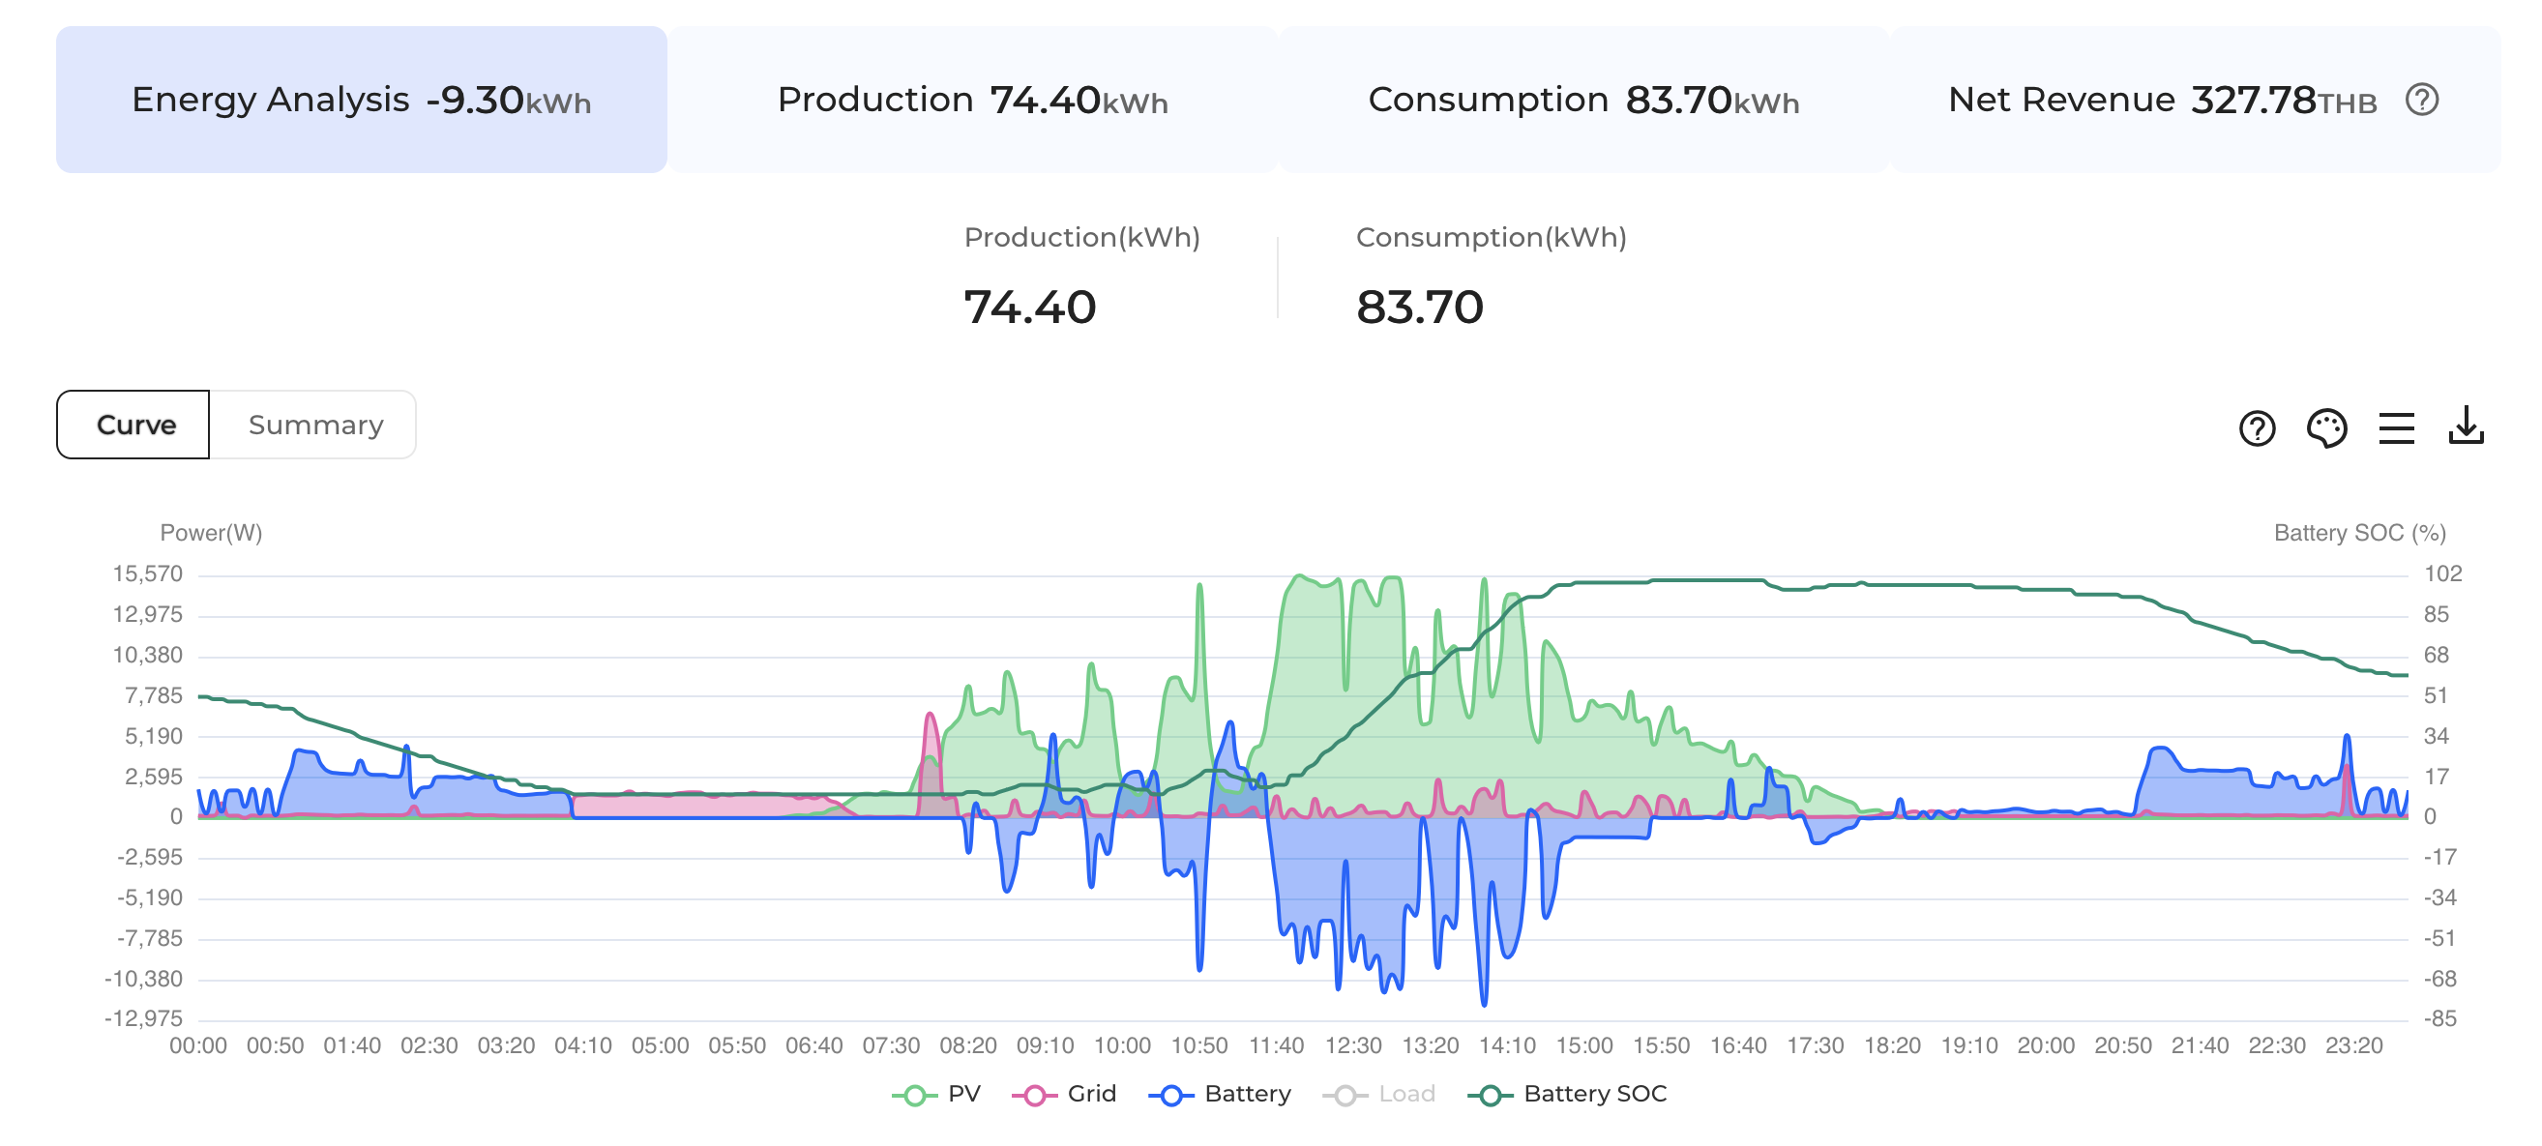This screenshot has width=2542, height=1146.
Task: Click the 12:30 time axis label
Action: click(x=1352, y=1045)
